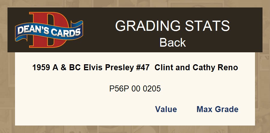270x133 pixels.
Task: Open the Value column link
Action: tap(166, 109)
